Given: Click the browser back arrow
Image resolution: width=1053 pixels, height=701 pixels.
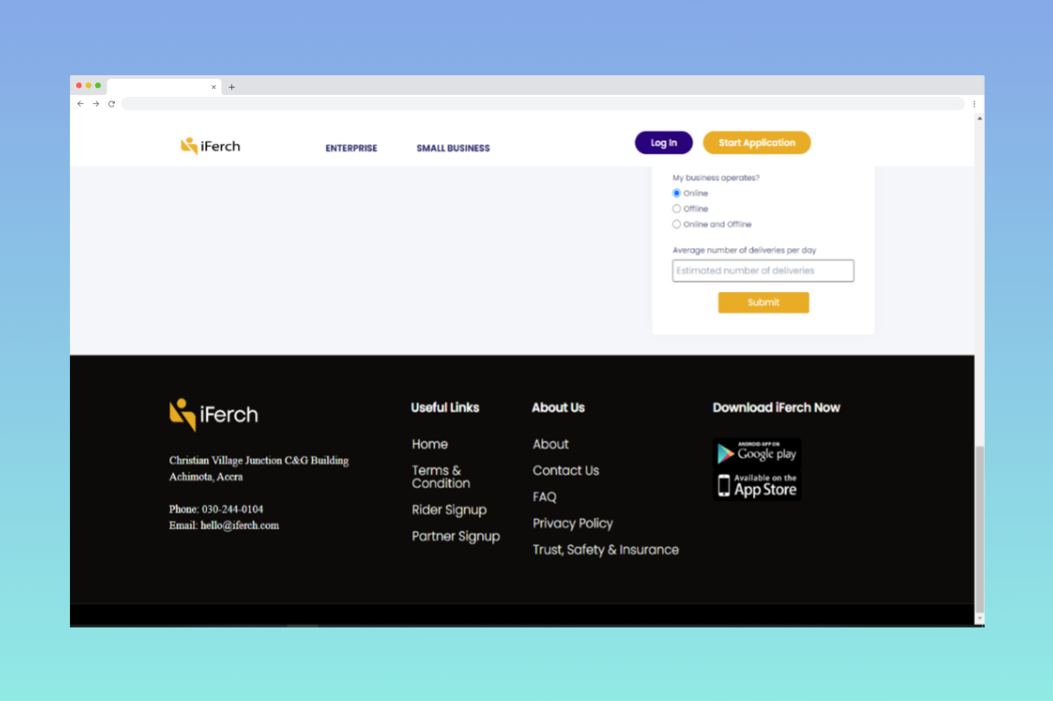Looking at the screenshot, I should (x=81, y=104).
